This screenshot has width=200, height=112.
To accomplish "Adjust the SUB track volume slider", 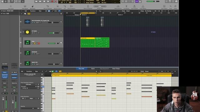I will pyautogui.click(x=53, y=43).
